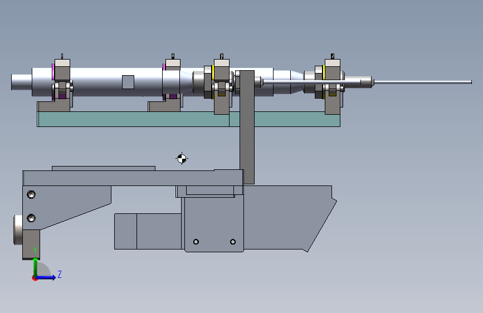Select the round knob at lower left

pos(18,230)
